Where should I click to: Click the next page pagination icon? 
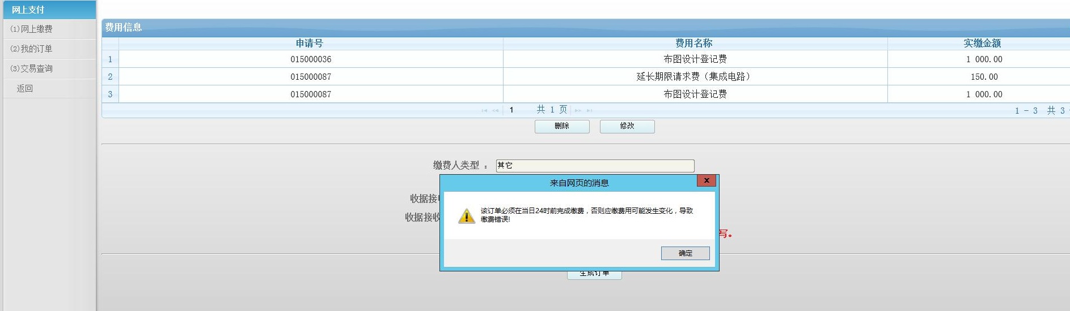578,111
